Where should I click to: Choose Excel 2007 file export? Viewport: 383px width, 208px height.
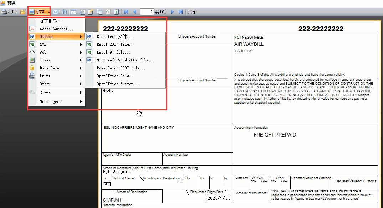coord(116,44)
